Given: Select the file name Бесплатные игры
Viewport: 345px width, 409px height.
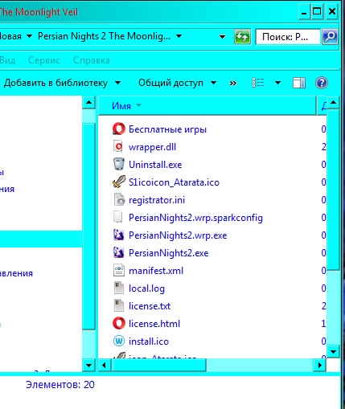Looking at the screenshot, I should click(x=167, y=129).
